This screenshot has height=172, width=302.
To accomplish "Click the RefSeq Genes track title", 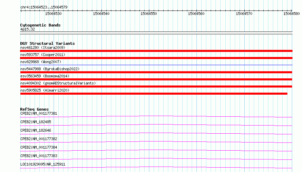I will coord(35,109).
